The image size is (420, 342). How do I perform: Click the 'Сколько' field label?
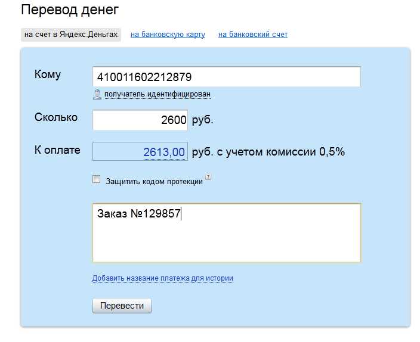pyautogui.click(x=56, y=117)
